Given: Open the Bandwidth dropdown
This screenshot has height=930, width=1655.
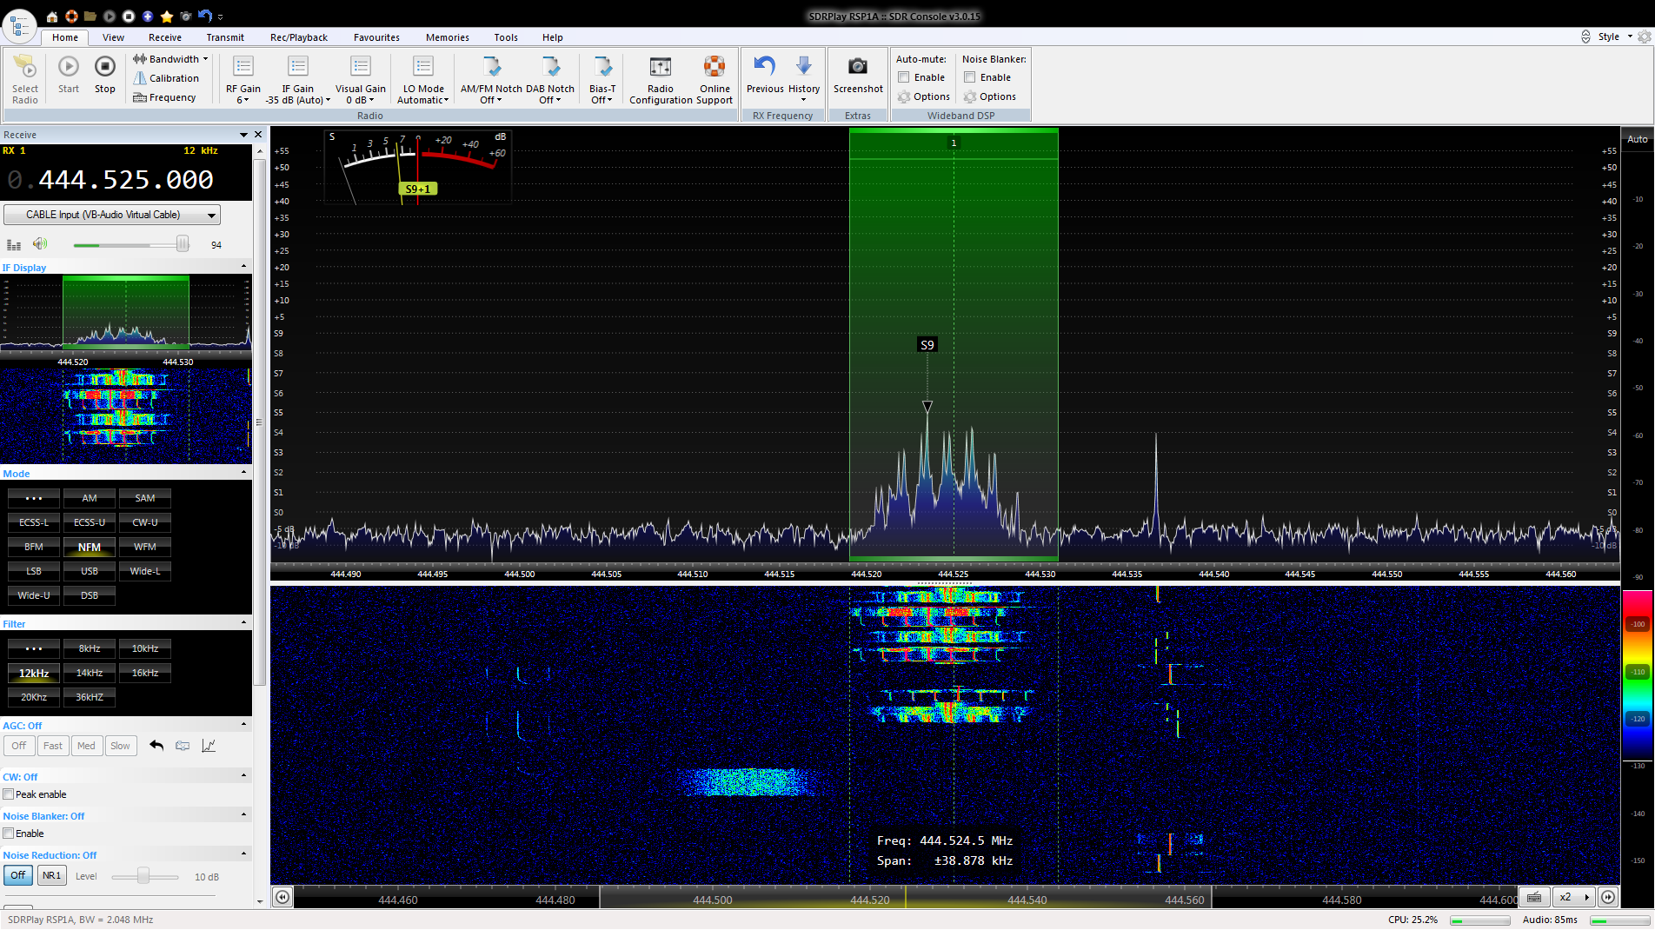Looking at the screenshot, I should (170, 59).
